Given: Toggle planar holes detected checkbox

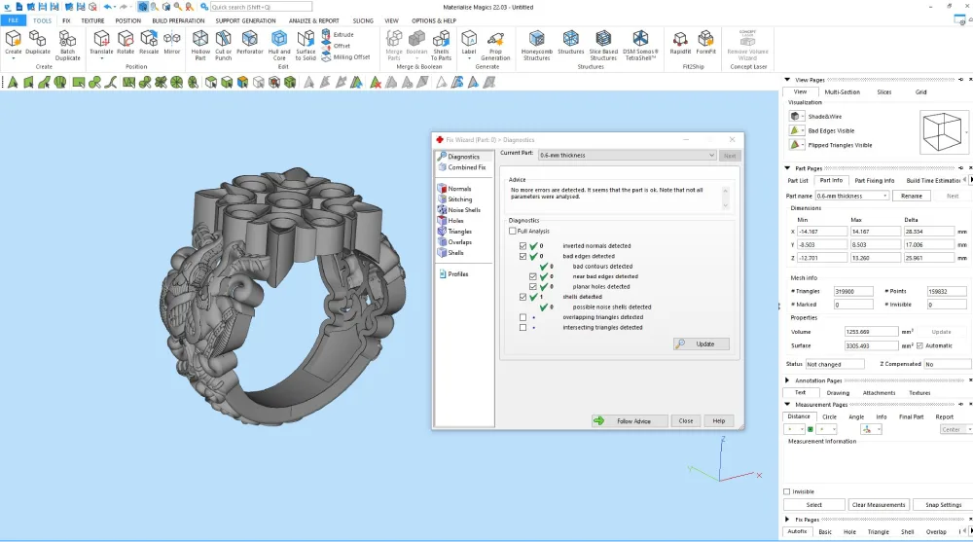Looking at the screenshot, I should (x=533, y=286).
